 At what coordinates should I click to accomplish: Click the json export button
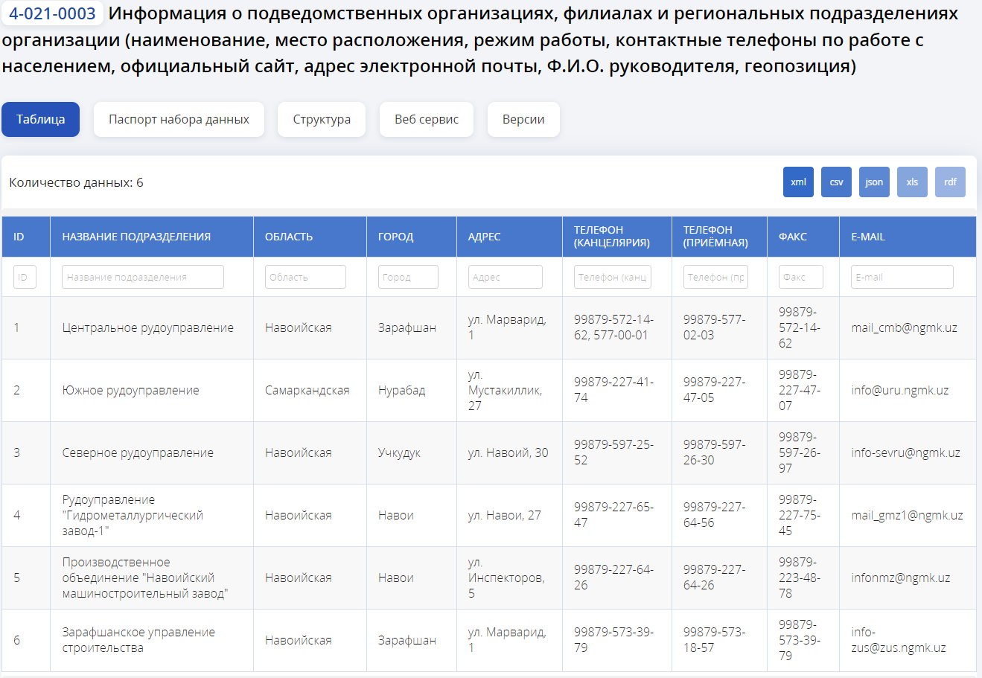click(x=874, y=182)
